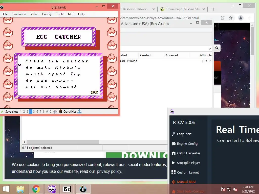The width and height of the screenshot is (259, 194).
Task: Trigger Manual Blast in RTCV
Action: pos(186,182)
